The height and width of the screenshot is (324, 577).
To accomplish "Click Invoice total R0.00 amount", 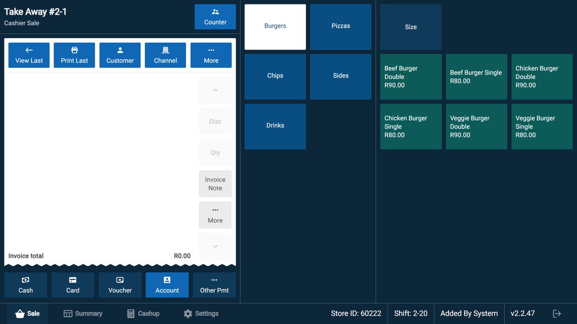I will 182,256.
